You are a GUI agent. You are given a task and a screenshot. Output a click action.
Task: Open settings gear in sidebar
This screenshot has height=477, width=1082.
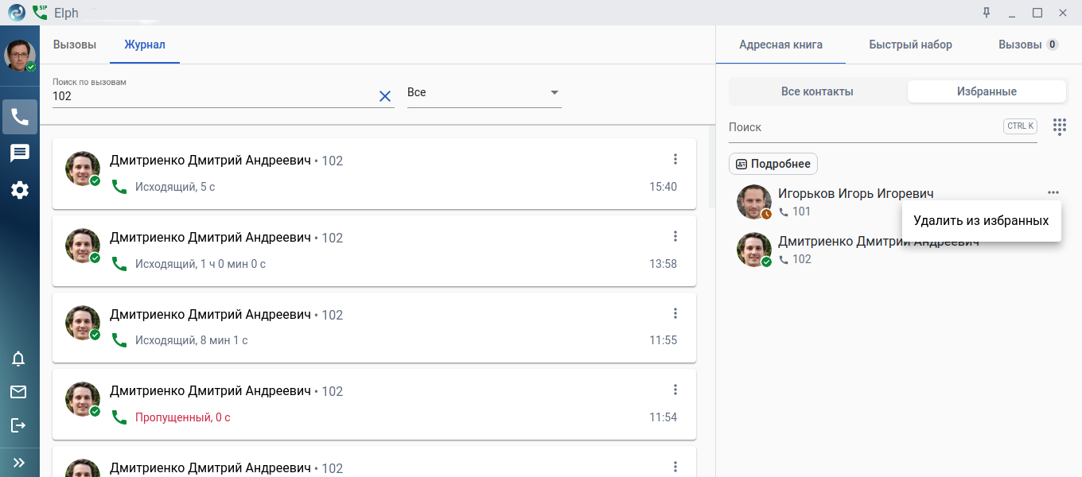tap(20, 190)
